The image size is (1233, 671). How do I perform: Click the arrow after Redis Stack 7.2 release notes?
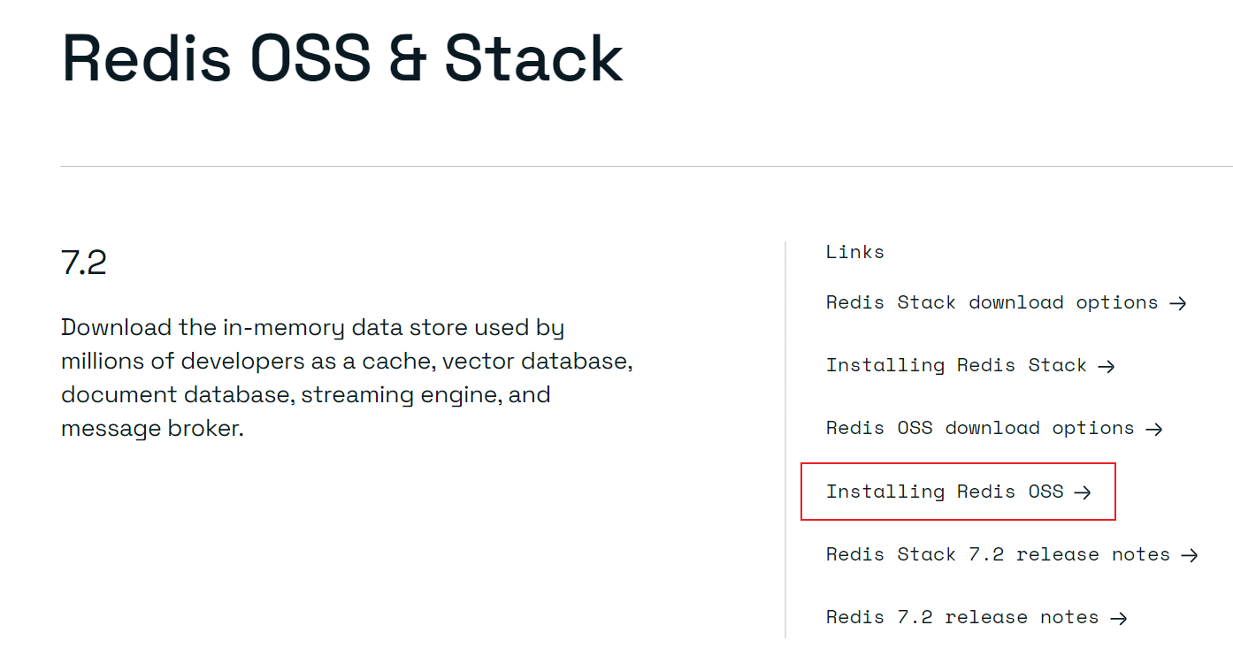pyautogui.click(x=1190, y=554)
